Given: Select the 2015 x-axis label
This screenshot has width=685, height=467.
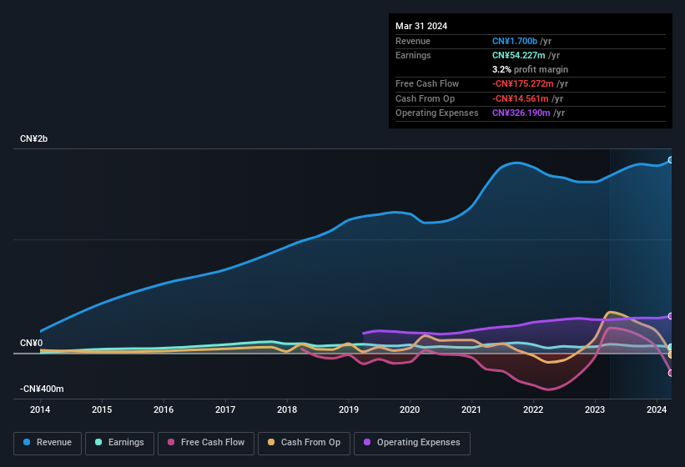Looking at the screenshot, I should 101,409.
